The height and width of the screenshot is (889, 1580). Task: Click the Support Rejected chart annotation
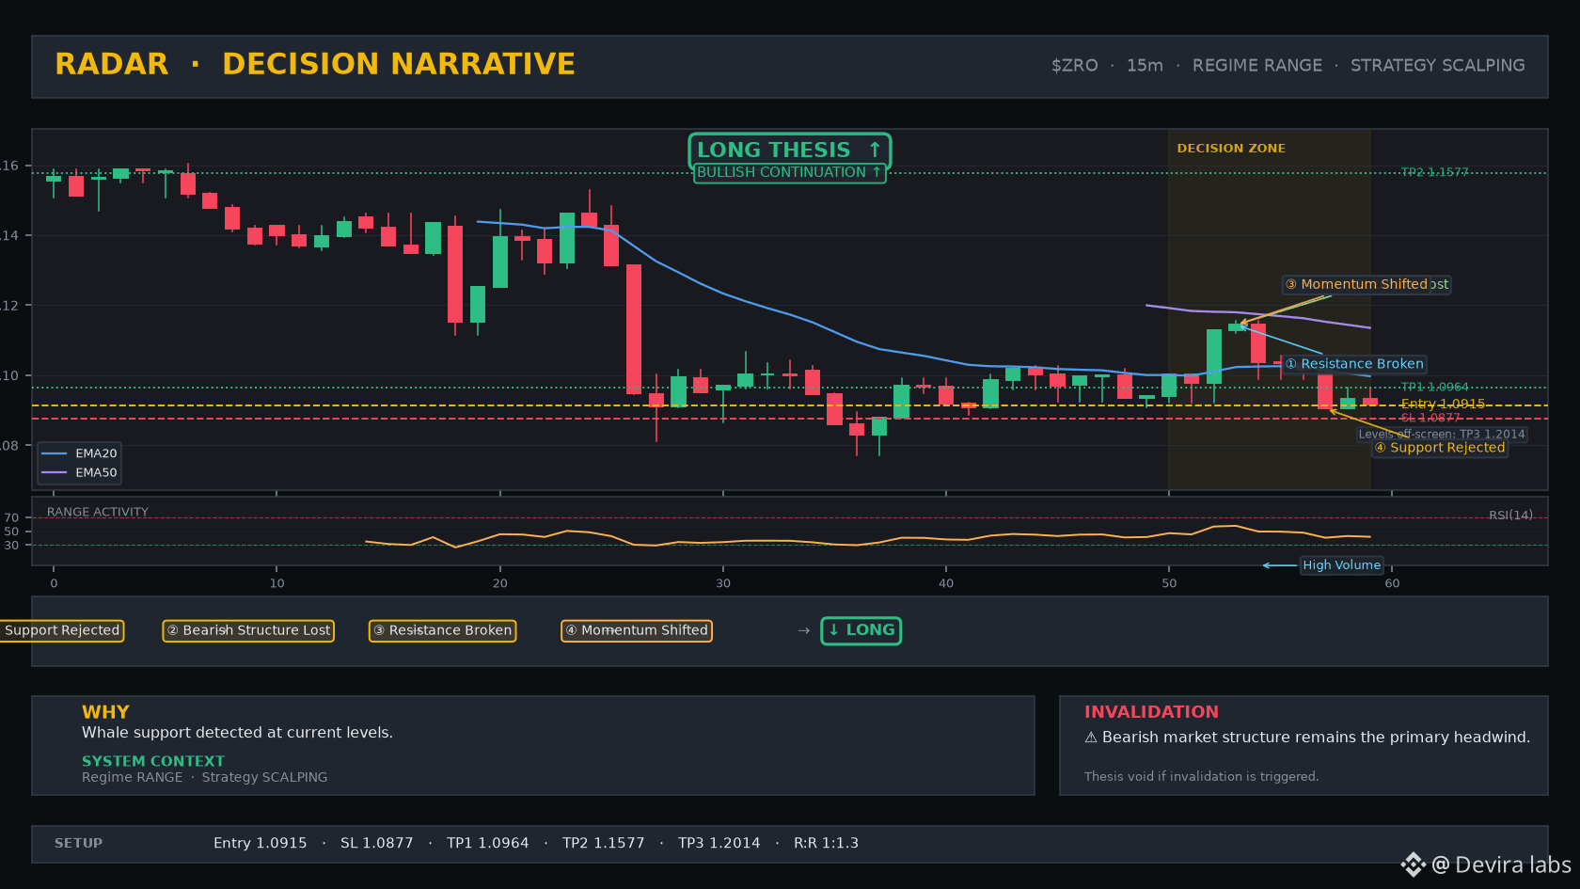(x=1440, y=448)
